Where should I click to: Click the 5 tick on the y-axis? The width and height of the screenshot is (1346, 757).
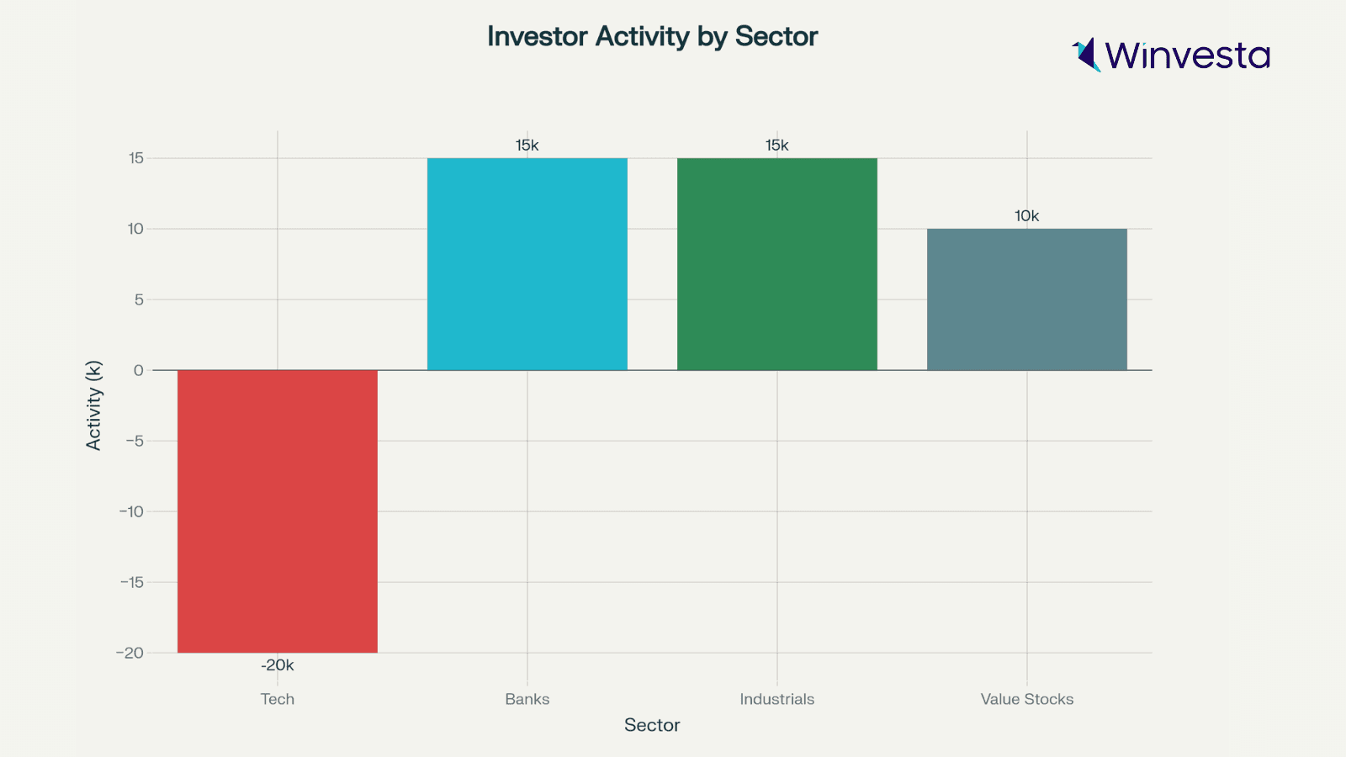coord(139,299)
